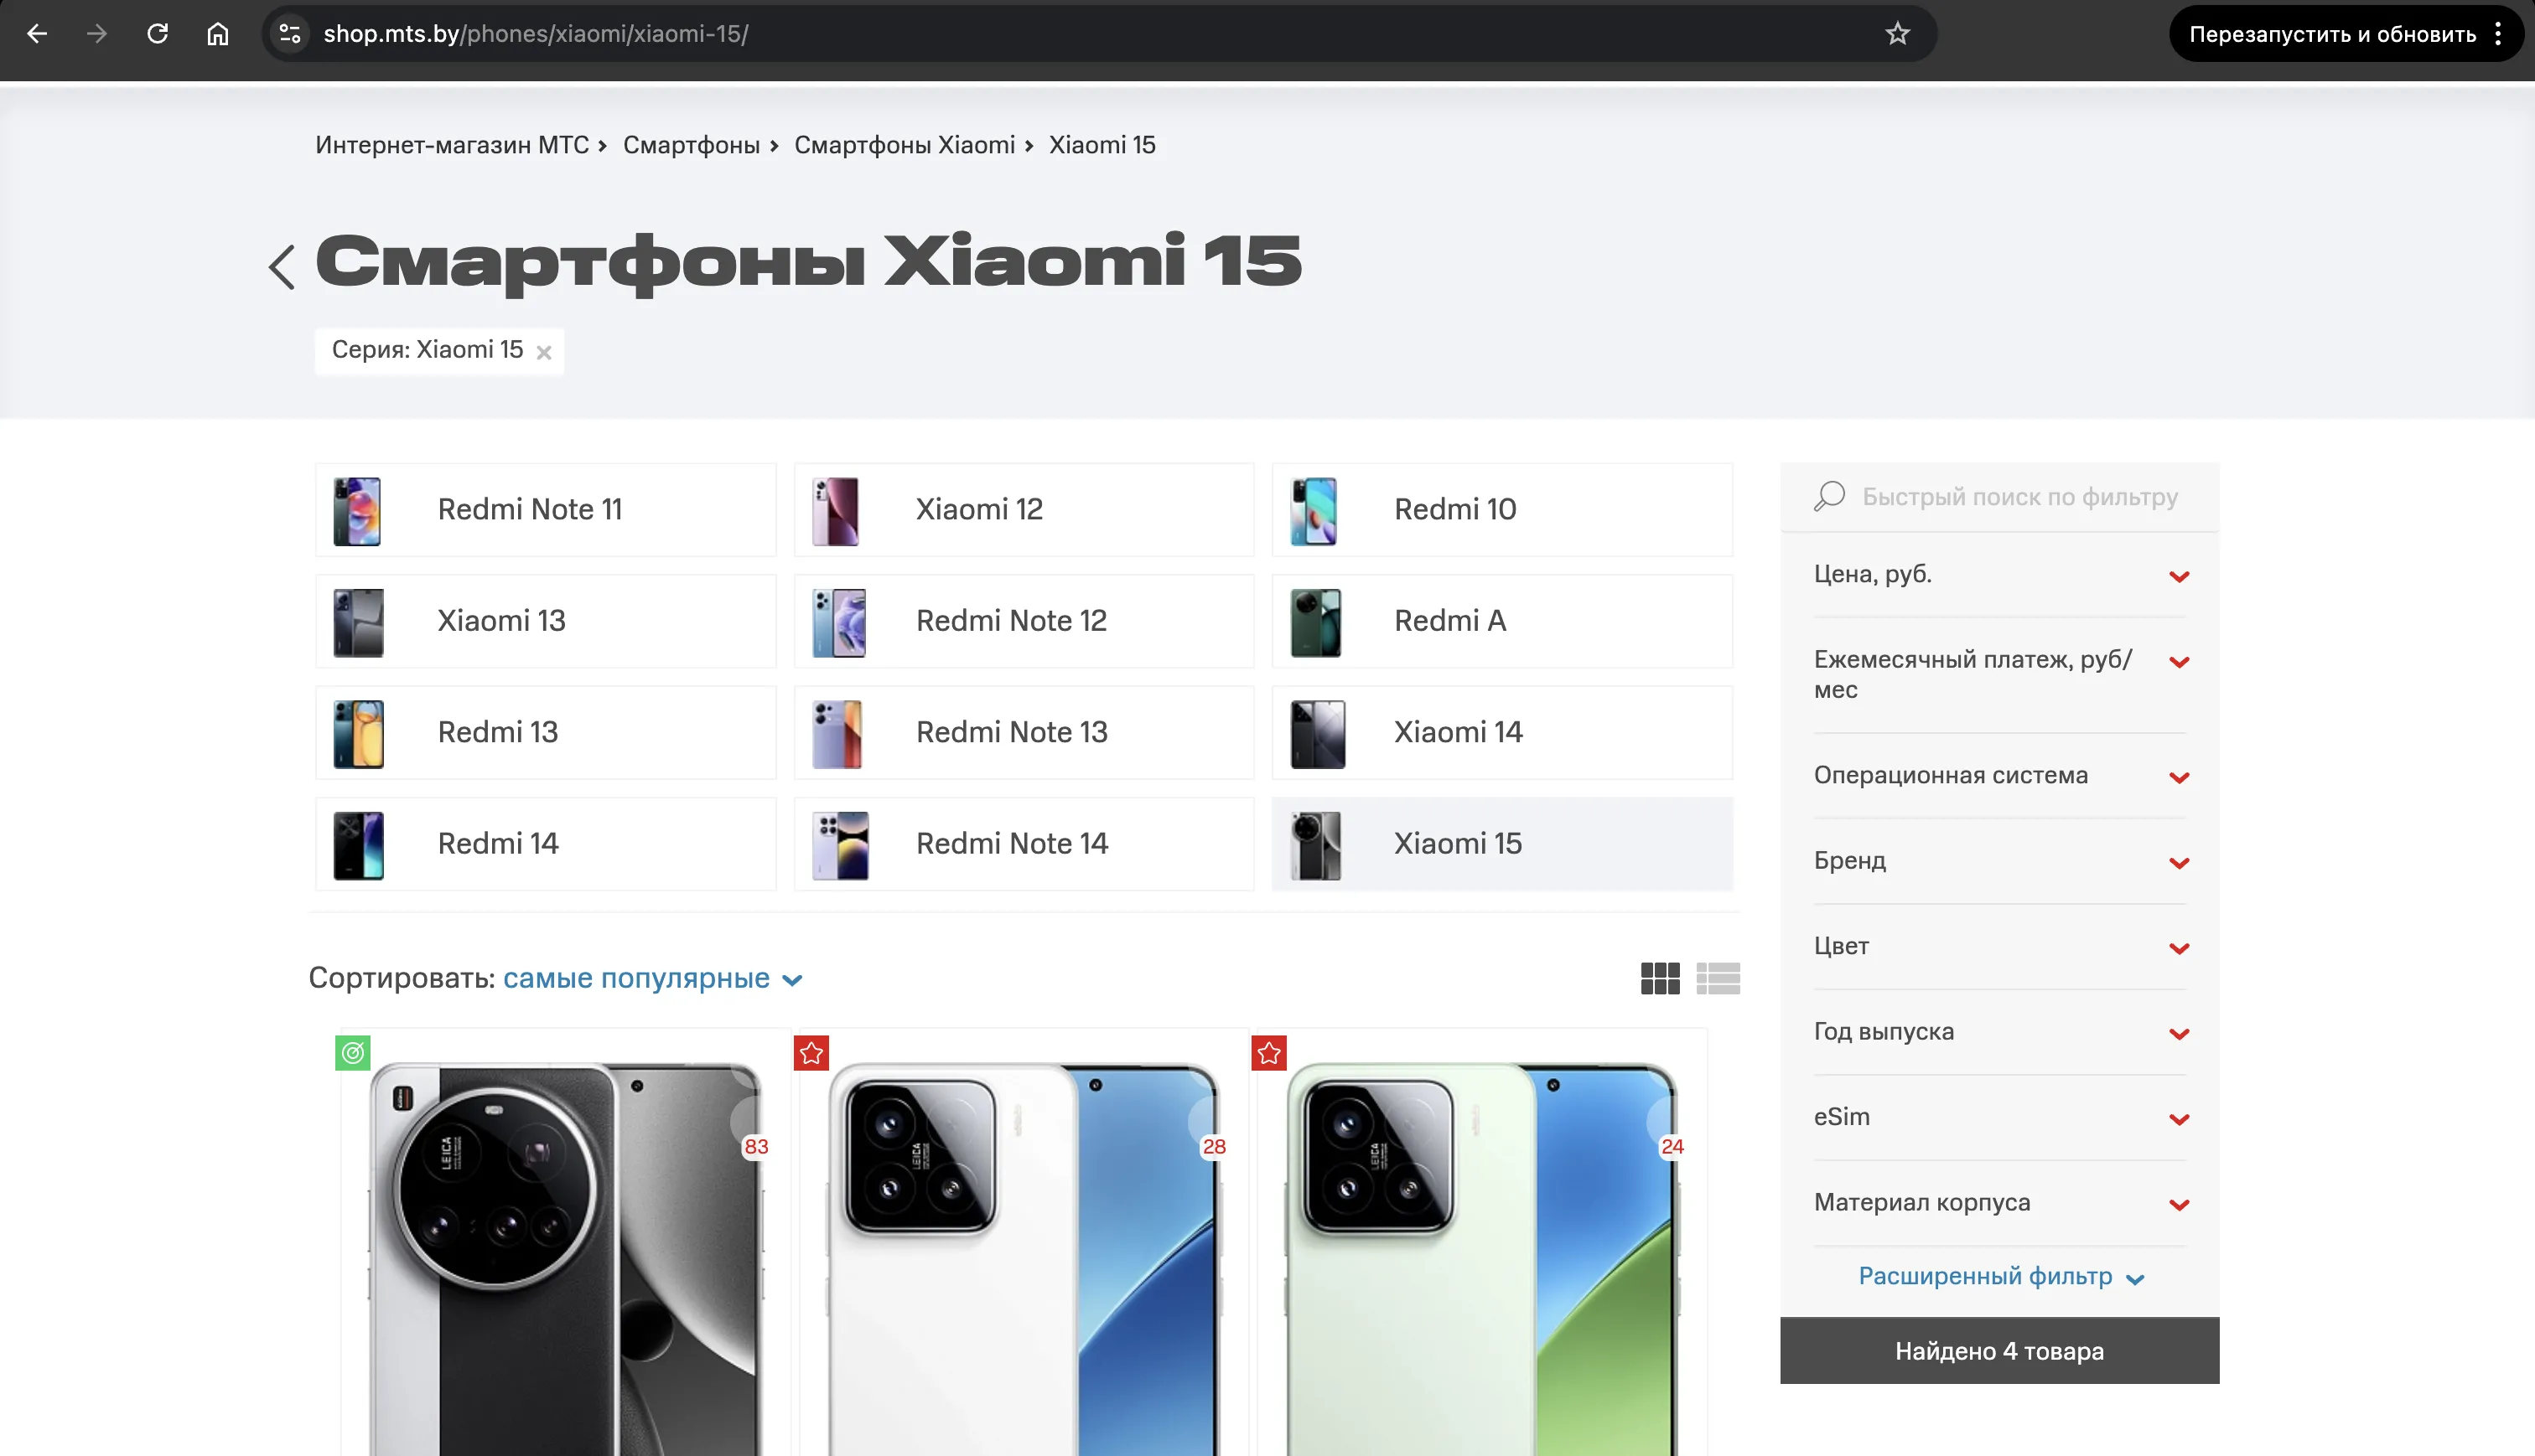Expand the 'eSim' filter

click(2000, 1118)
